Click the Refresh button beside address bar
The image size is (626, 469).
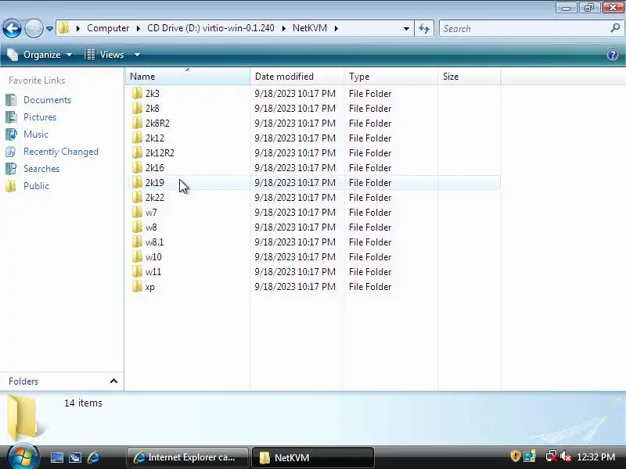pyautogui.click(x=424, y=29)
